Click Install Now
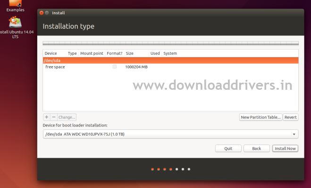This screenshot has width=311, height=188. (x=285, y=148)
